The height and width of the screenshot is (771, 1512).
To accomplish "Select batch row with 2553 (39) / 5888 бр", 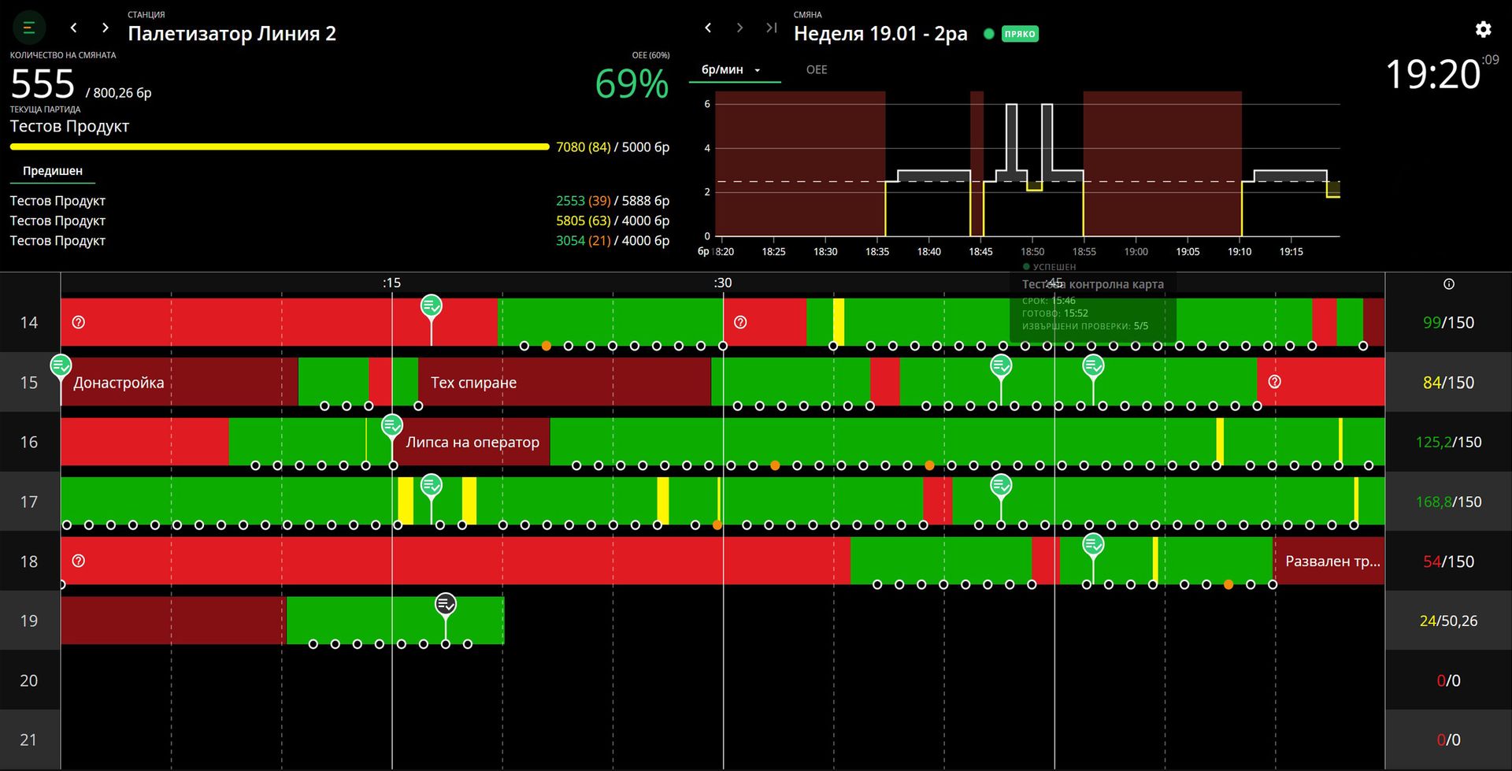I will point(339,201).
